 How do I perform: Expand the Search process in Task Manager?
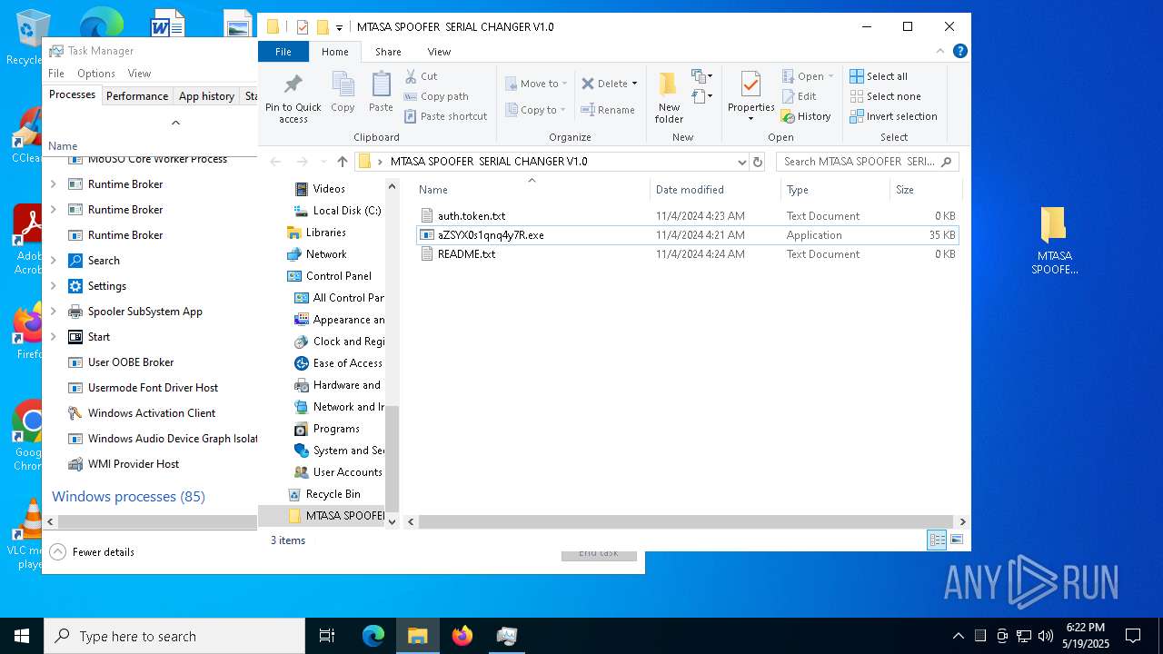point(53,261)
